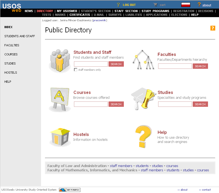Open the TESTS menu item
This screenshot has height=193, width=219.
pos(47,15)
